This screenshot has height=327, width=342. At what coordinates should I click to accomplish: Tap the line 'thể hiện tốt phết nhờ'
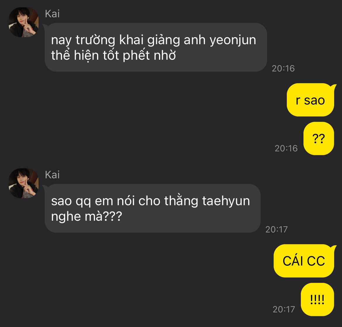click(x=113, y=55)
